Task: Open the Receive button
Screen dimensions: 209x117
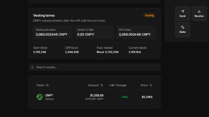Action: (199, 14)
